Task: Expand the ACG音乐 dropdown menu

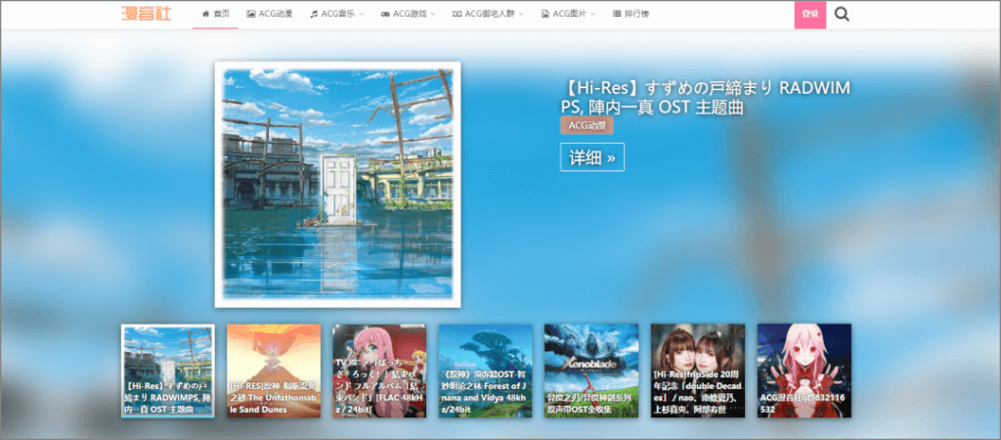Action: coord(336,14)
